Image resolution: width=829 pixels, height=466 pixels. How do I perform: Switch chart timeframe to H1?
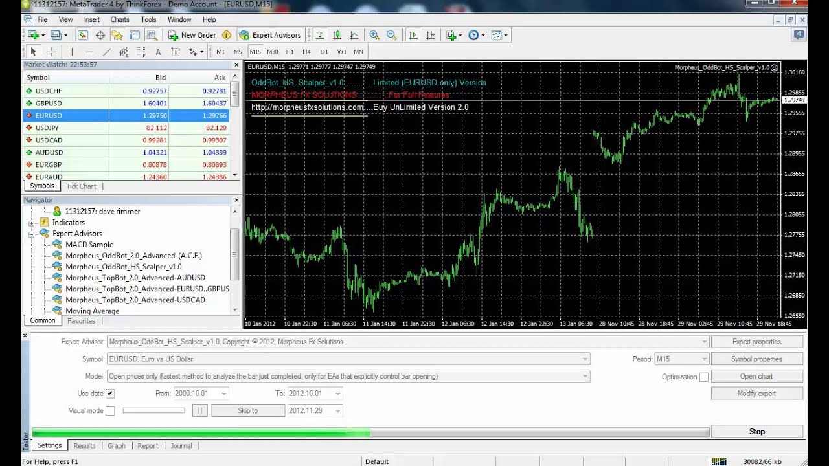pos(290,52)
